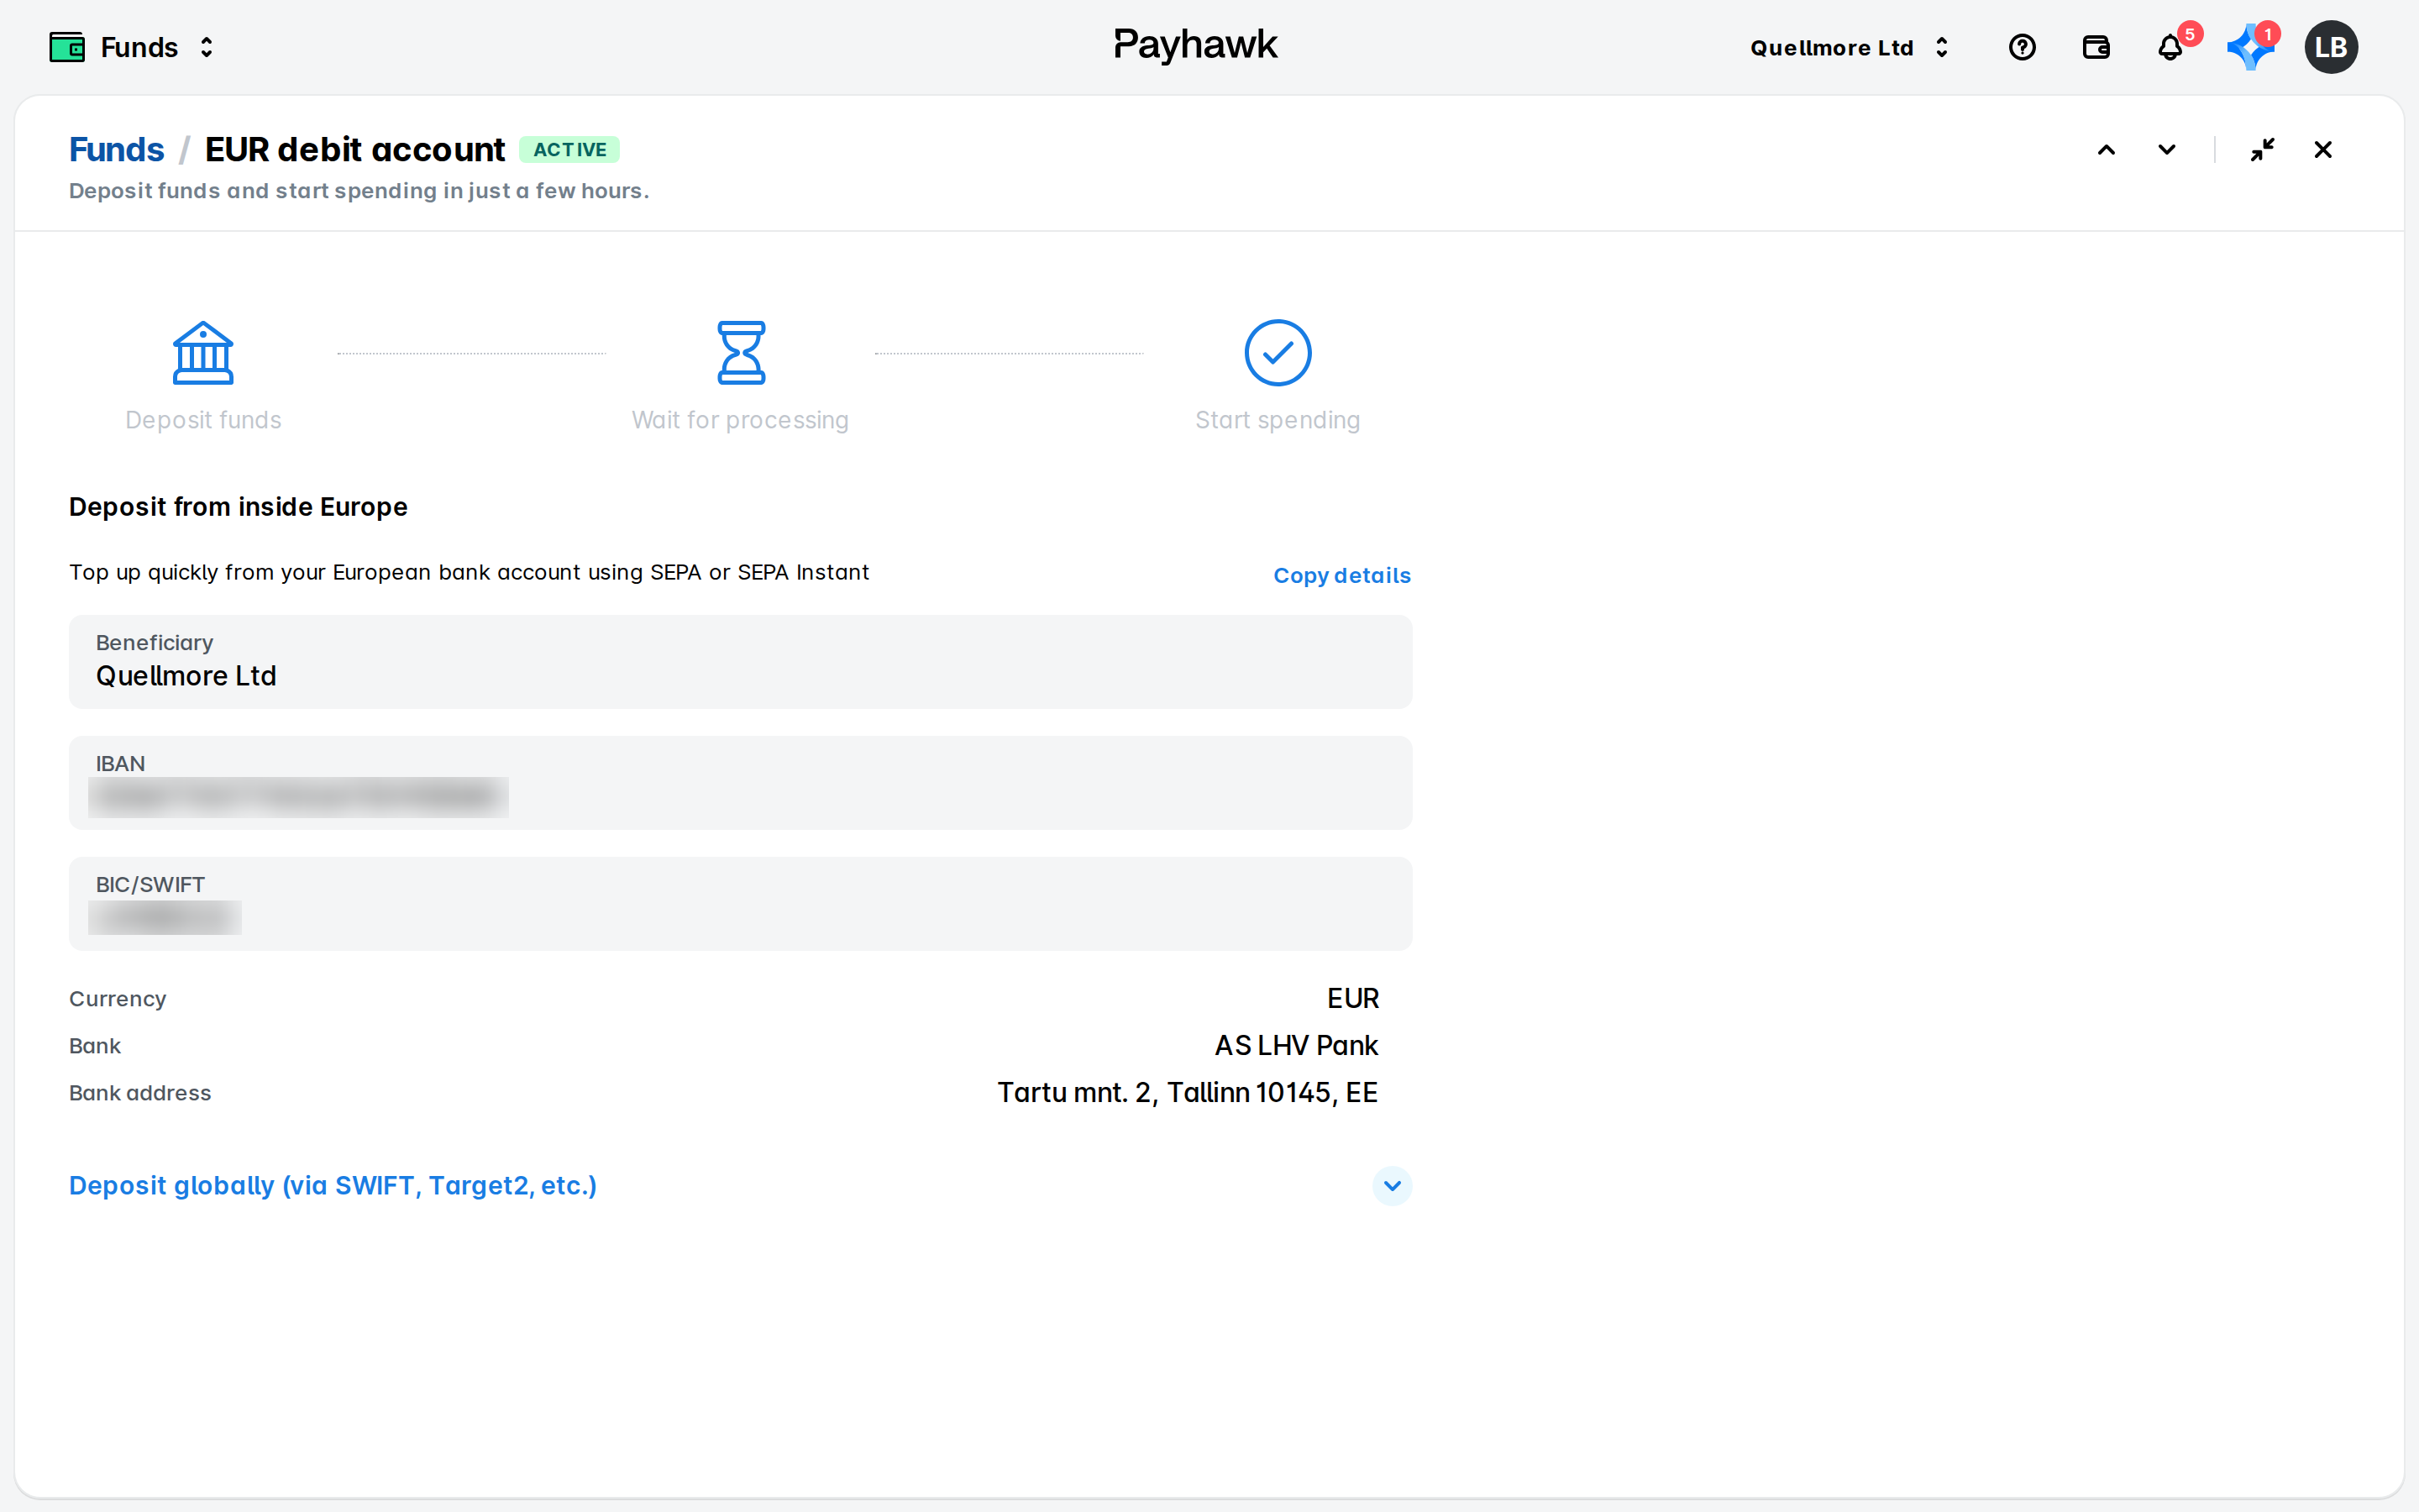Click the Payhawk logo

(x=1195, y=45)
